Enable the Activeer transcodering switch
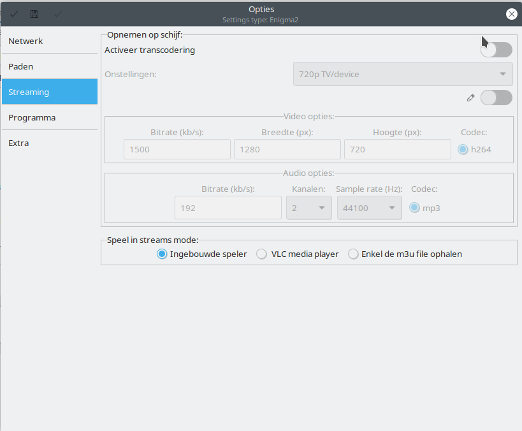The image size is (522, 431). click(x=496, y=50)
